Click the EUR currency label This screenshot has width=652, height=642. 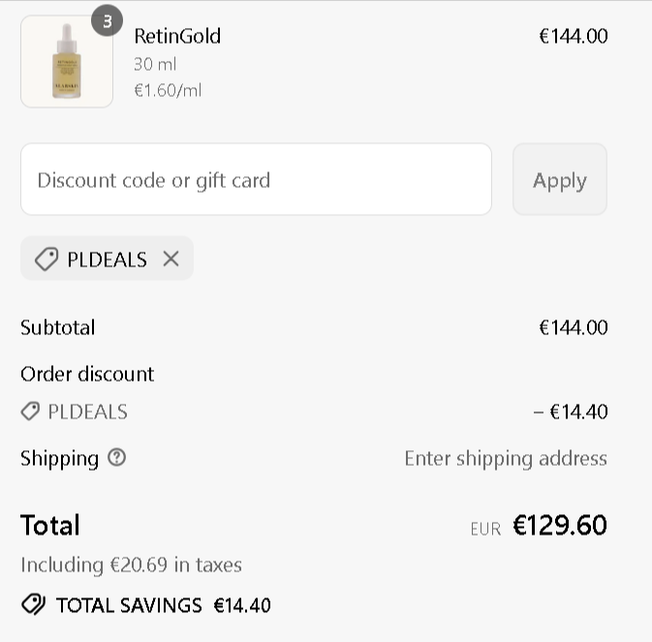coord(485,529)
